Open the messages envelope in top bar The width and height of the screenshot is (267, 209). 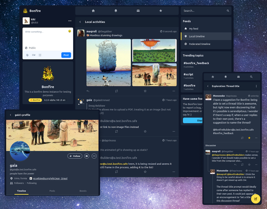coord(138,11)
